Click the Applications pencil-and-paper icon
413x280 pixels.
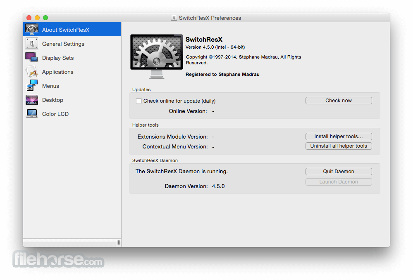[32, 71]
